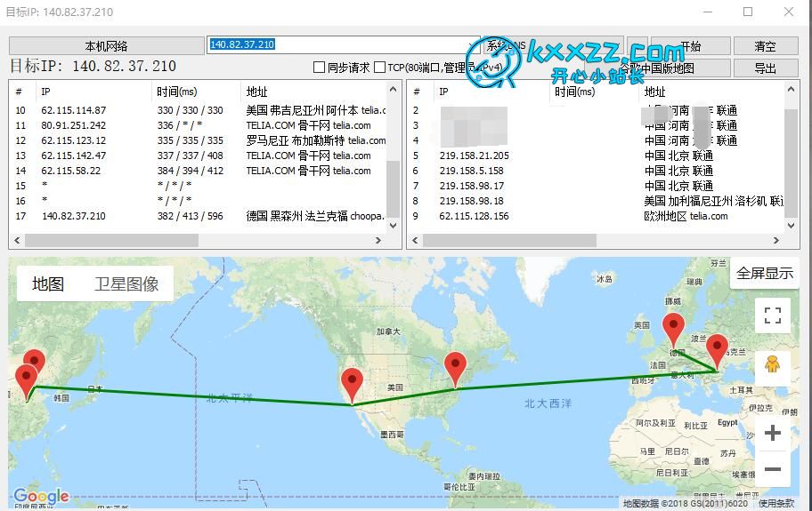
Task: Toggle the map fullscreen square icon
Action: point(772,315)
